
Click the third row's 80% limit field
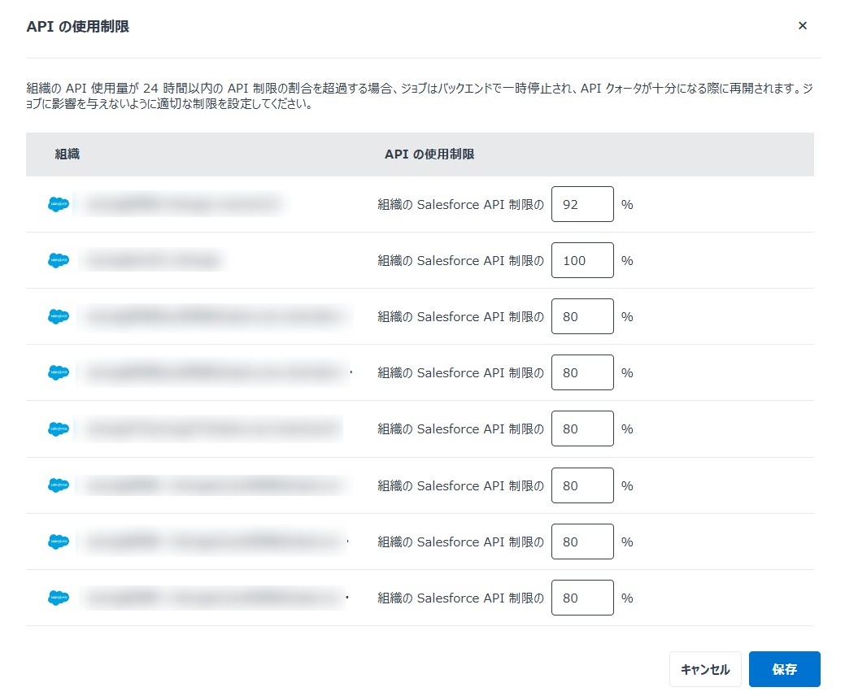(582, 316)
